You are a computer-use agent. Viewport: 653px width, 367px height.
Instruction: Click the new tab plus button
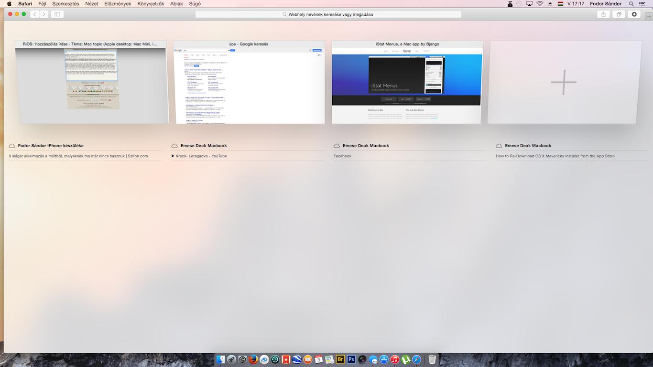click(x=649, y=16)
